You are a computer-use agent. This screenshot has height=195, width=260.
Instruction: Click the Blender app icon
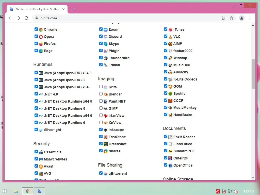[x=106, y=94]
